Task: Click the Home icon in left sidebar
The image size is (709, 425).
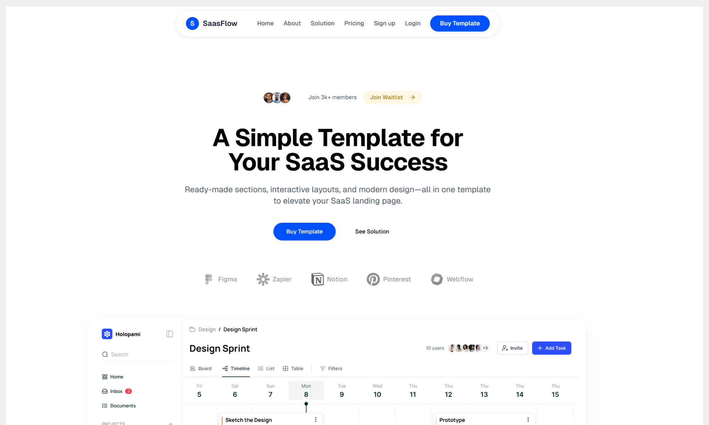Action: pyautogui.click(x=105, y=376)
